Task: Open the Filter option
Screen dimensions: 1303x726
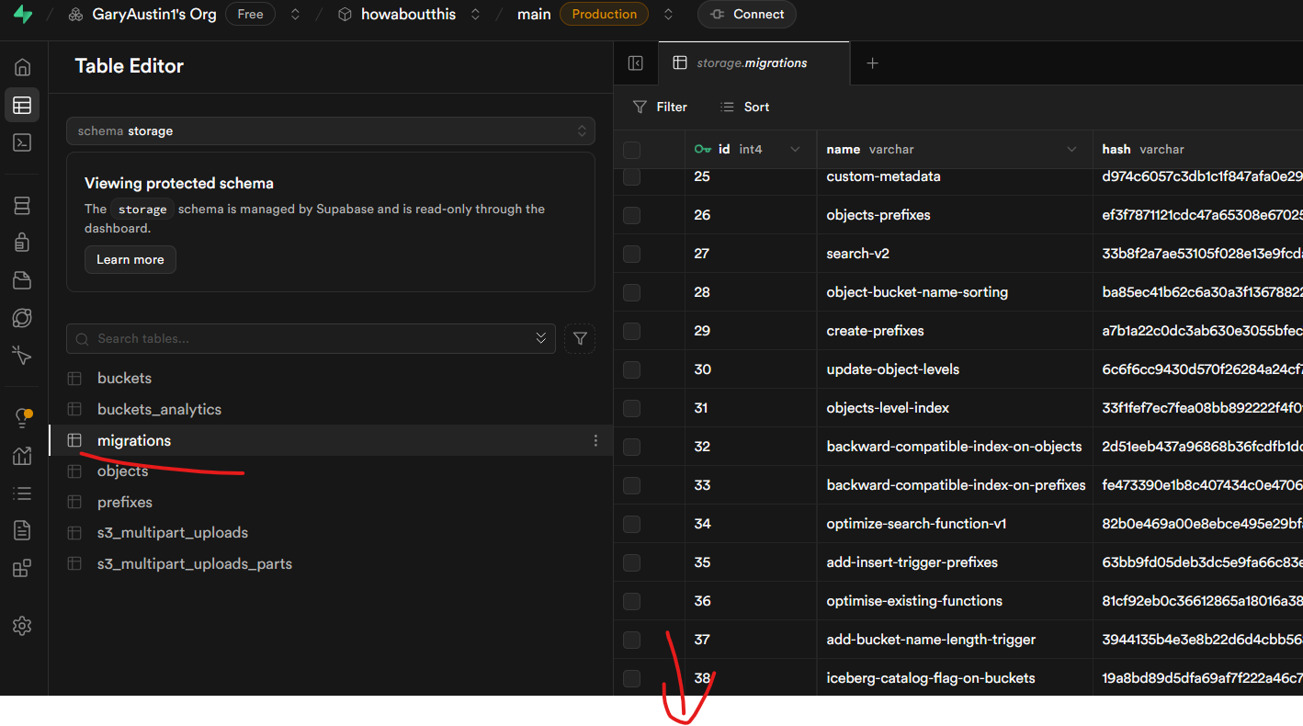Action: (x=660, y=108)
